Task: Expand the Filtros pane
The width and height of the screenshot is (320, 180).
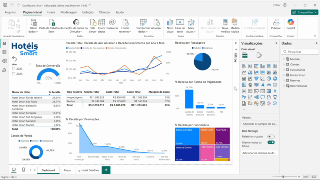Action: pyautogui.click(x=236, y=43)
